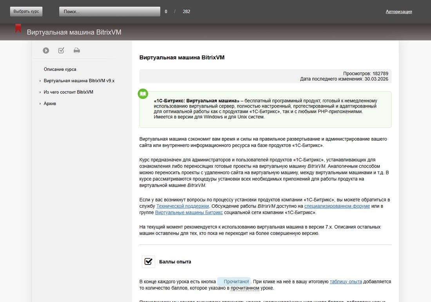Screen dimensions: 431x302
Task: Click the checkmark icon beside Баллы опыта
Action: [x=148, y=262]
